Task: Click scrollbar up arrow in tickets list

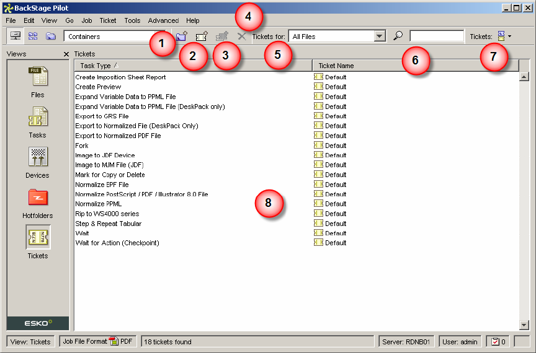Action: (x=524, y=76)
